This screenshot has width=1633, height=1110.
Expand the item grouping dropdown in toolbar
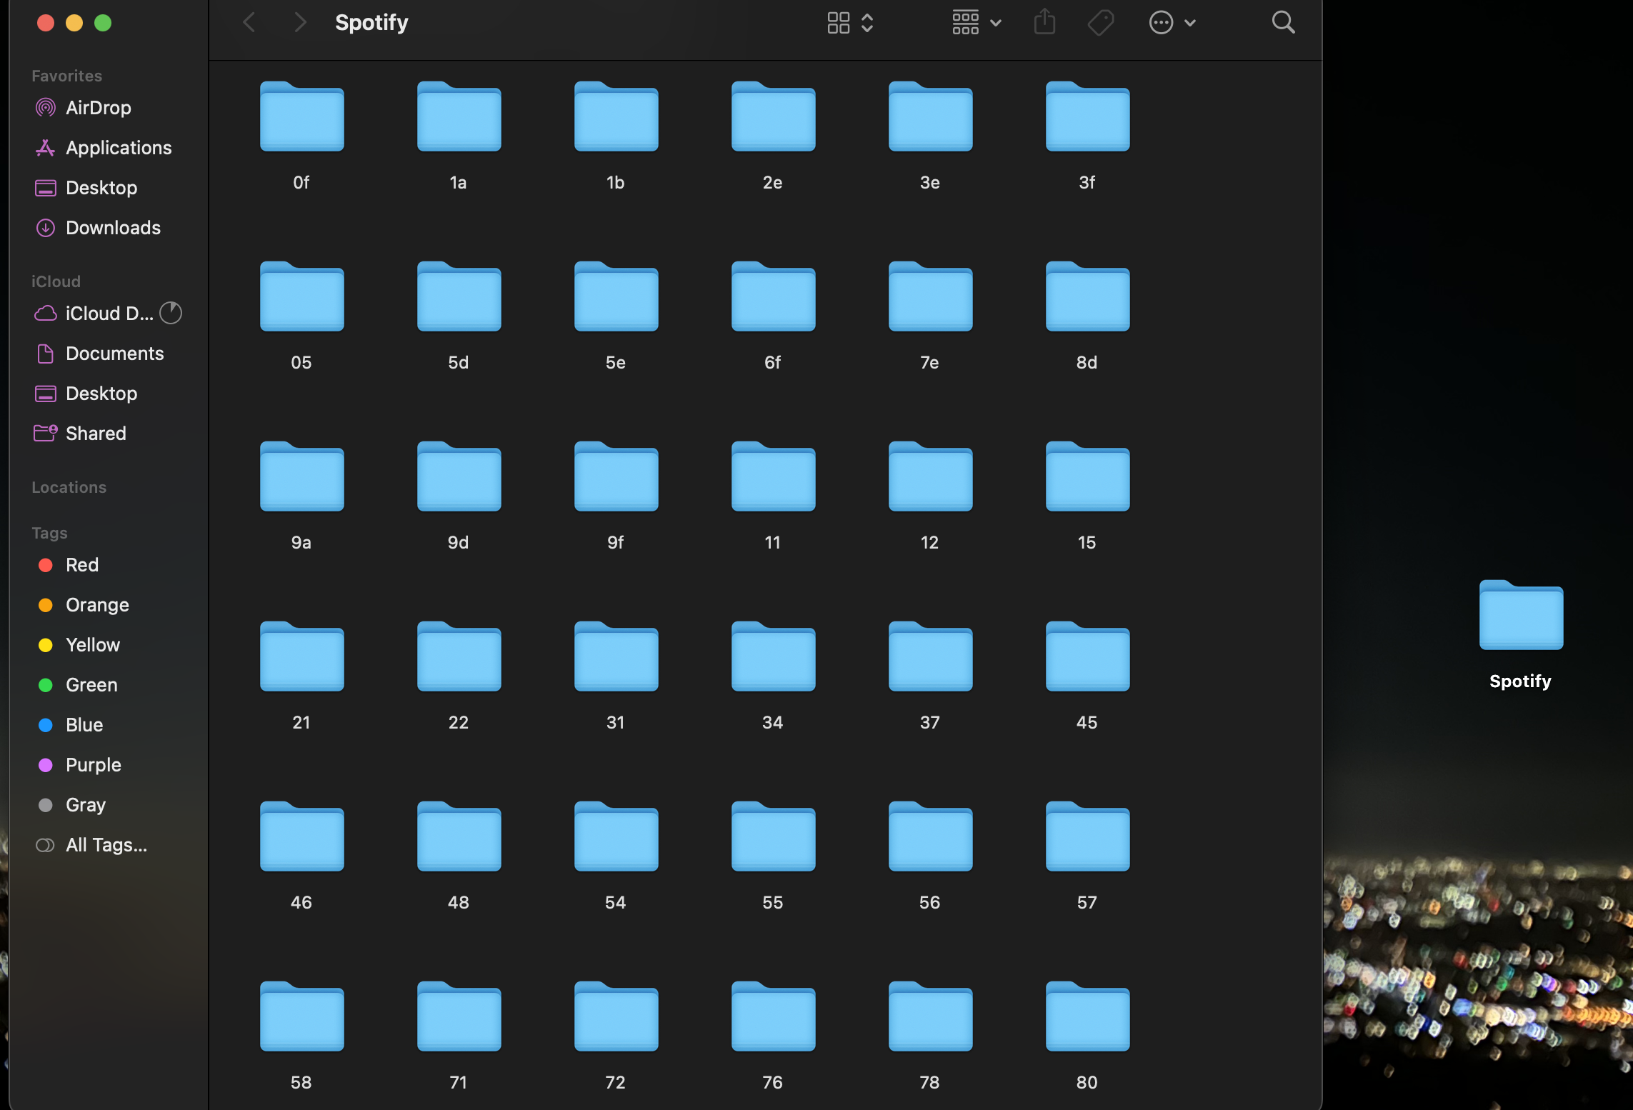click(x=996, y=22)
